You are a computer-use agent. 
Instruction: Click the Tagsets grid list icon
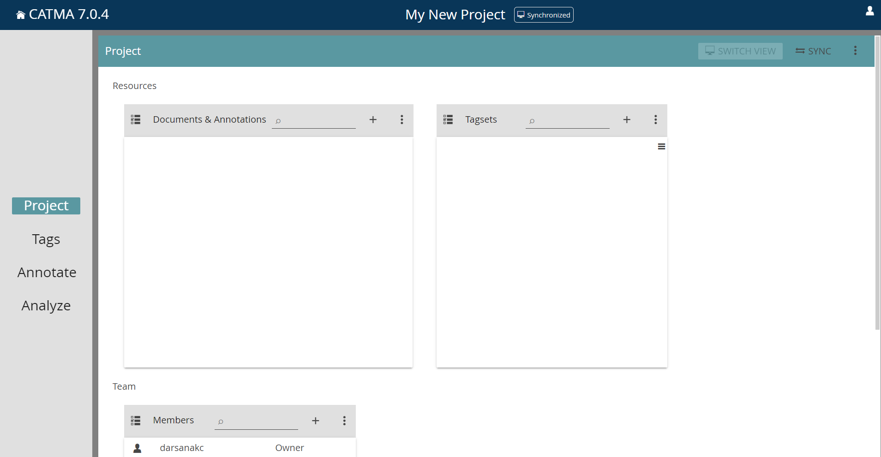pyautogui.click(x=448, y=120)
